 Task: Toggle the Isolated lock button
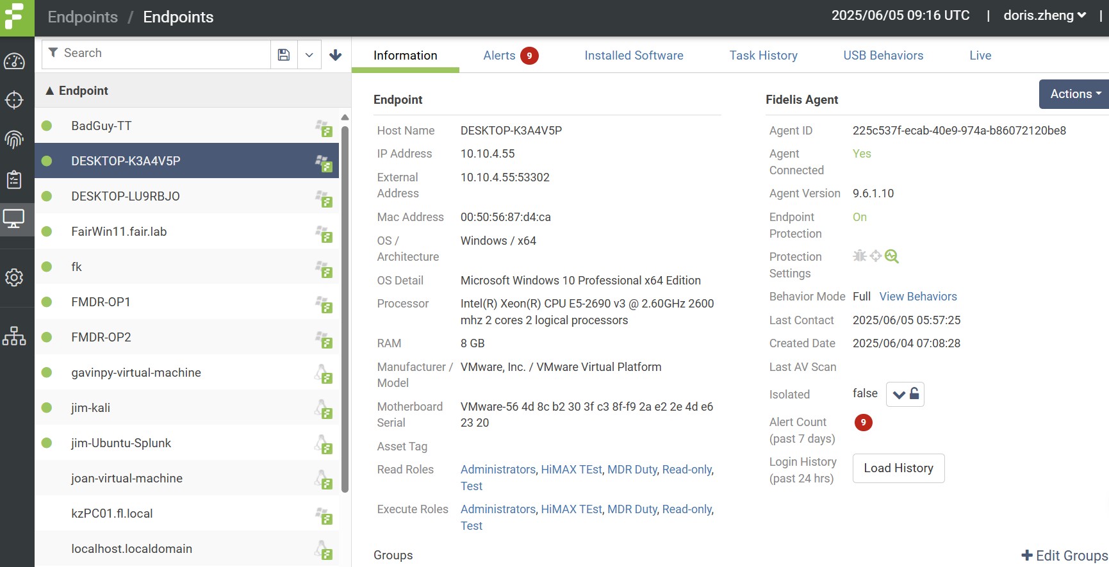[905, 394]
